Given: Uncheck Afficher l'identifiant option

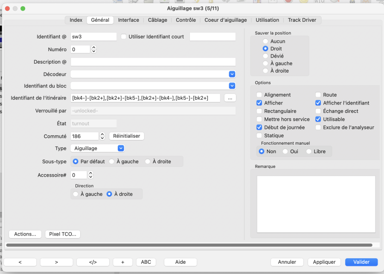Looking at the screenshot, I should [x=318, y=103].
